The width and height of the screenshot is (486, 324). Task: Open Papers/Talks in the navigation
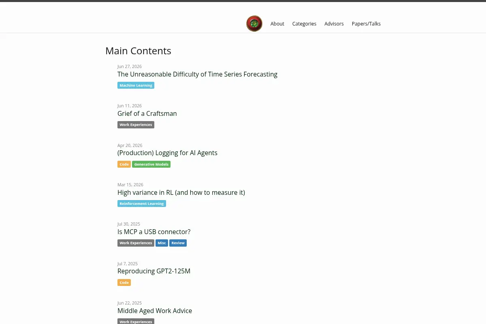click(x=366, y=24)
